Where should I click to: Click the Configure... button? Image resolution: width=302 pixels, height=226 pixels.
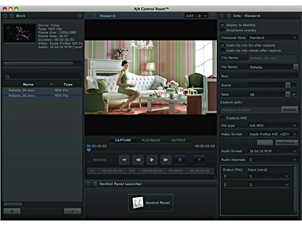click(x=286, y=143)
